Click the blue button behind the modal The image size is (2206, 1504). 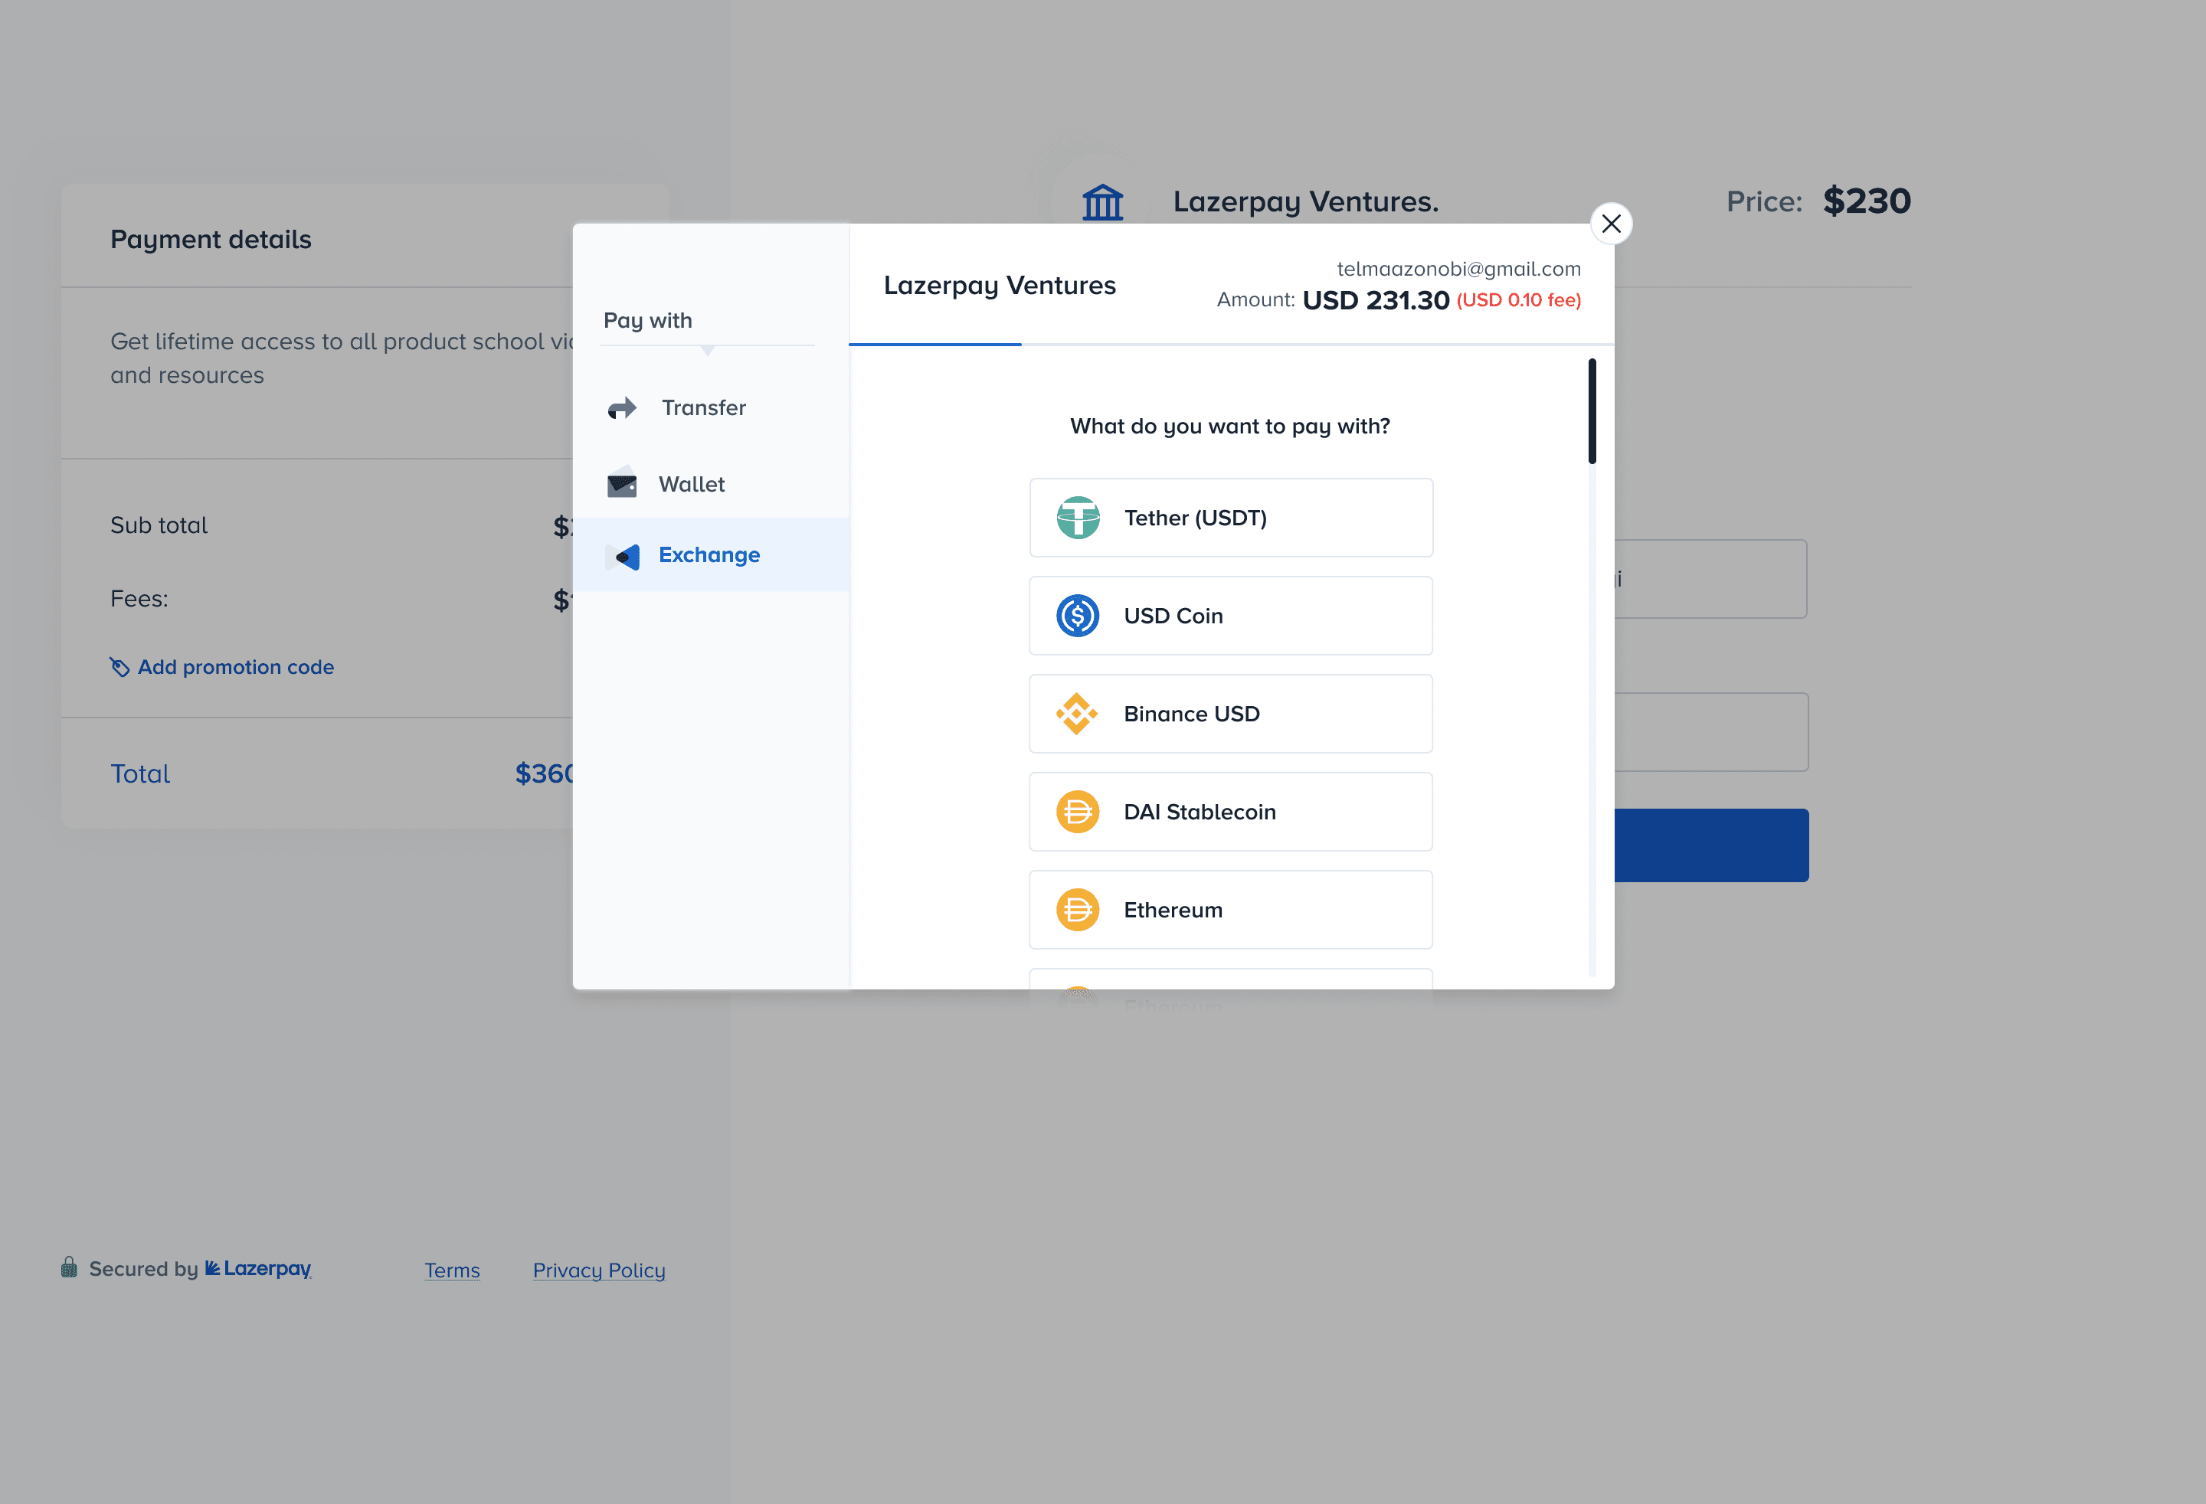(x=1711, y=845)
